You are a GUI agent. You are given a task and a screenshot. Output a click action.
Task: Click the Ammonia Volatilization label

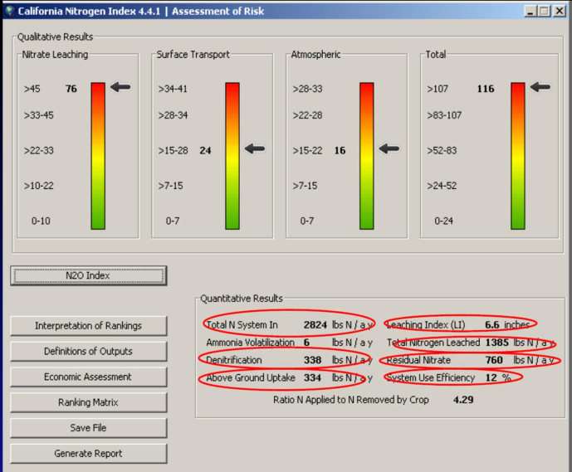pos(250,343)
